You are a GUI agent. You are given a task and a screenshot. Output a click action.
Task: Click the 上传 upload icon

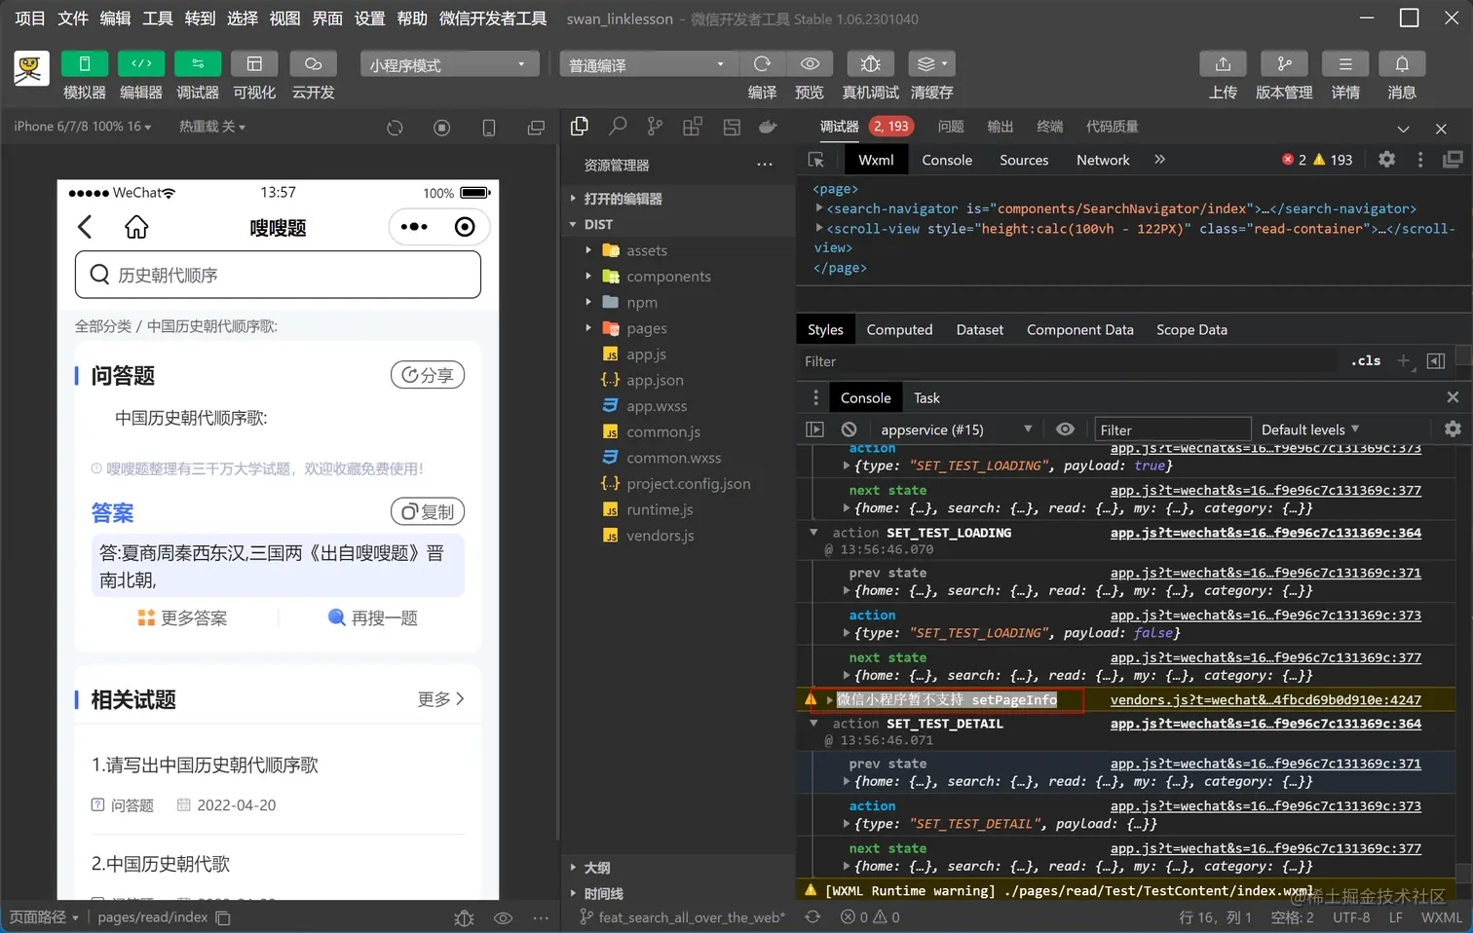coord(1223,63)
